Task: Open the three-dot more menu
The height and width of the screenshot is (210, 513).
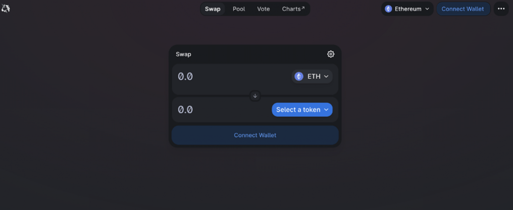Action: [501, 9]
